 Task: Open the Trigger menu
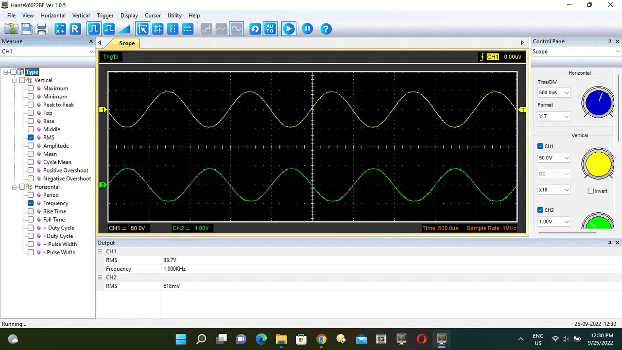pos(105,16)
